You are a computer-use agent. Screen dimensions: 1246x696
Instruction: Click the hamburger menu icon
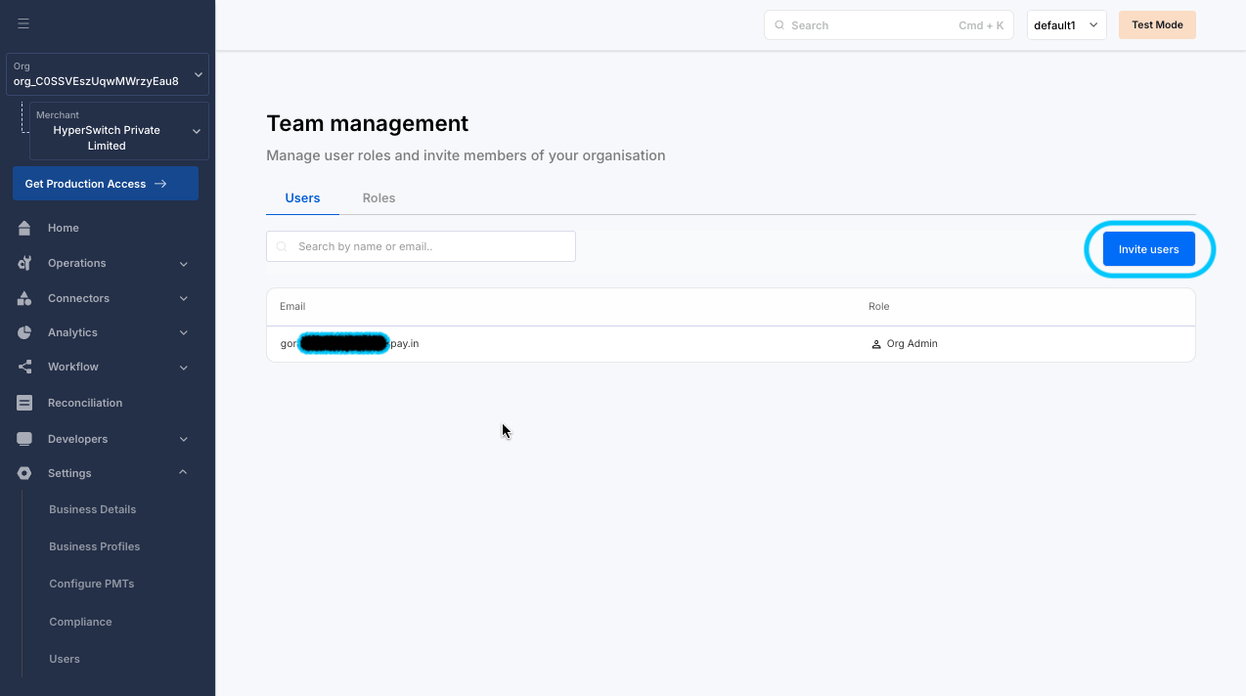[23, 24]
